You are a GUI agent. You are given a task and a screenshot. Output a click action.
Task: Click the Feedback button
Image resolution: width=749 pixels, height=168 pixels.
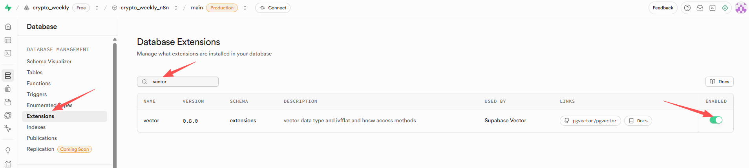[663, 8]
